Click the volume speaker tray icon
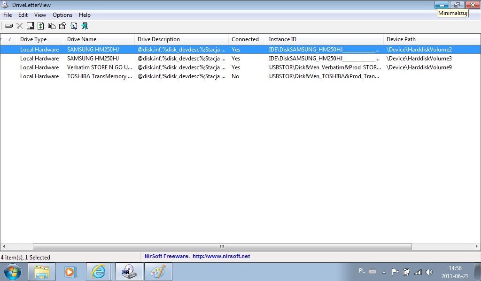The image size is (481, 281). pos(429,272)
